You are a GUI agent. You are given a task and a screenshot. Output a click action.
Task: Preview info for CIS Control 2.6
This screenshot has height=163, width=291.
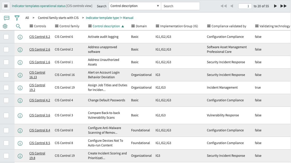click(20, 50)
